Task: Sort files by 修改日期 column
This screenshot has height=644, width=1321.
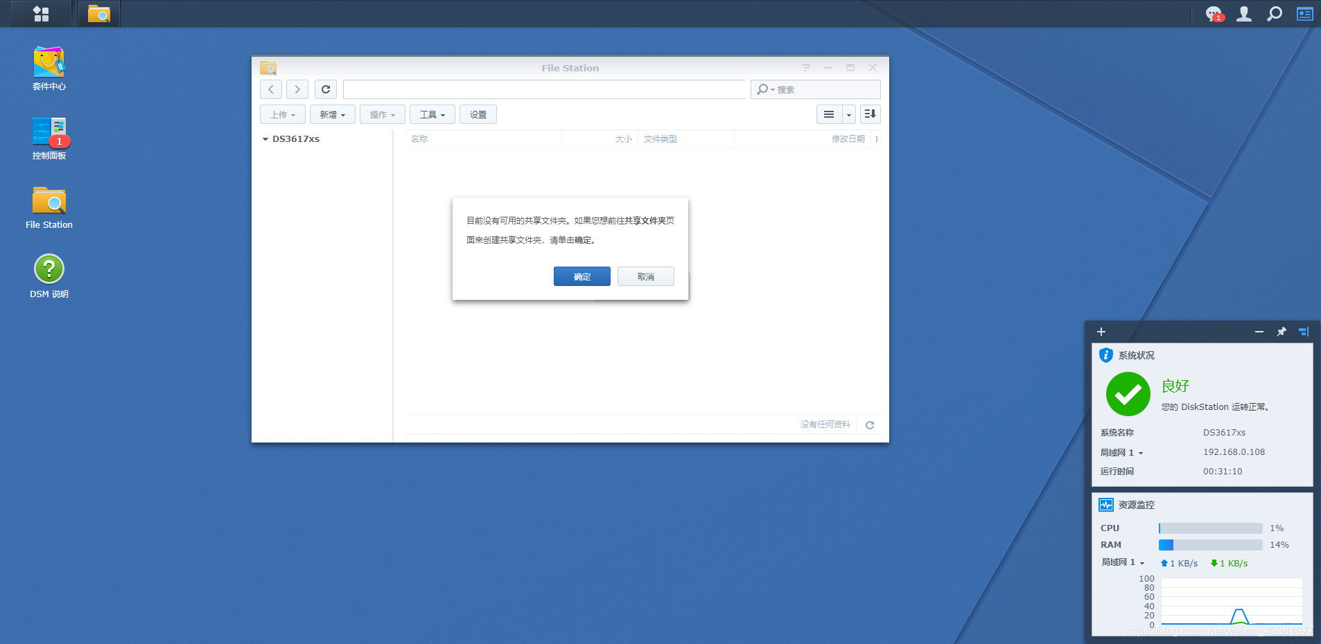Action: [x=803, y=139]
